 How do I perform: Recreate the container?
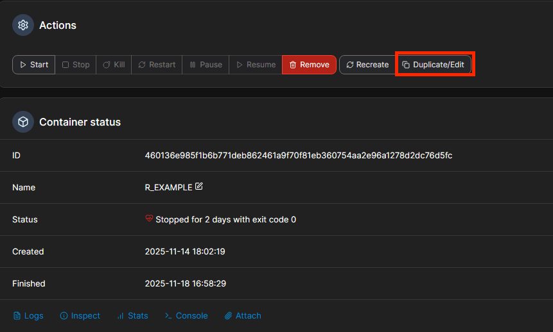click(367, 65)
